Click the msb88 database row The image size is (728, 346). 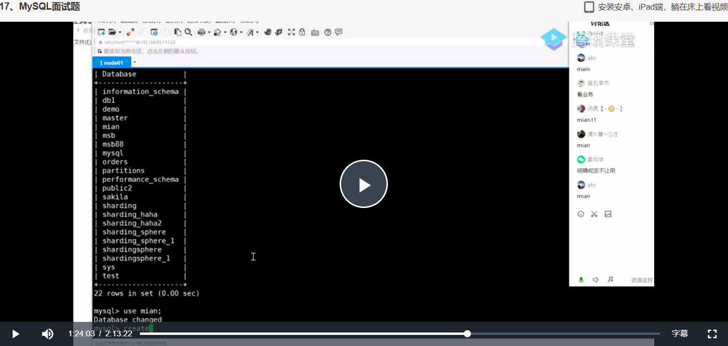coord(113,144)
